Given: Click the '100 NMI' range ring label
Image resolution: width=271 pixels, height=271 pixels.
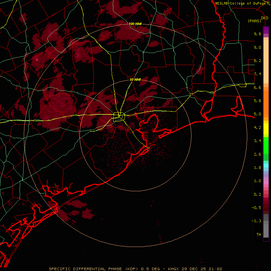Looking at the screenshot, I should [135, 24].
